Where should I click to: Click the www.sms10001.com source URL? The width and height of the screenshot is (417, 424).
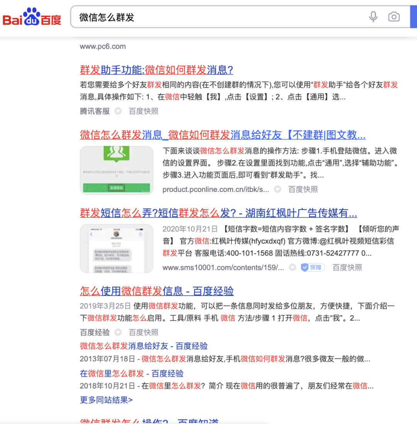click(x=223, y=268)
